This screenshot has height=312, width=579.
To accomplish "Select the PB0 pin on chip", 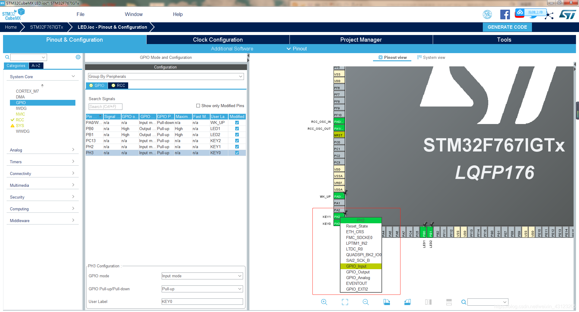I will coord(424,232).
